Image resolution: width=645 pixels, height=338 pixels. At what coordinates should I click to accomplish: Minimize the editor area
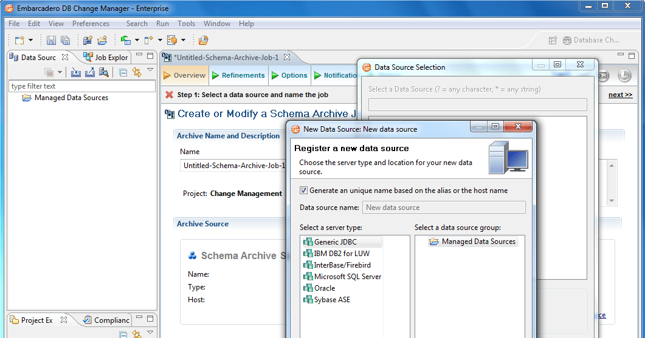click(621, 55)
